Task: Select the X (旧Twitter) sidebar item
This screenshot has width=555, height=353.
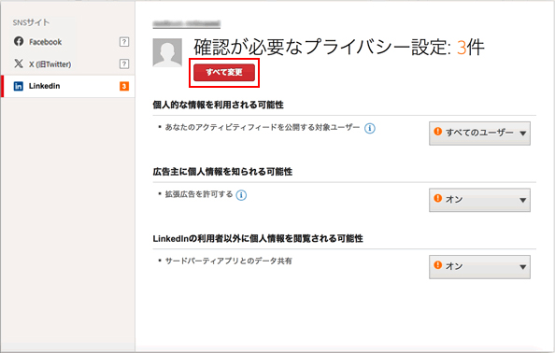Action: tap(68, 64)
